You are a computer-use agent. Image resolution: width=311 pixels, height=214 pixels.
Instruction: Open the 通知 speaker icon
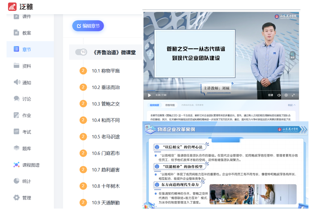coord(16,82)
